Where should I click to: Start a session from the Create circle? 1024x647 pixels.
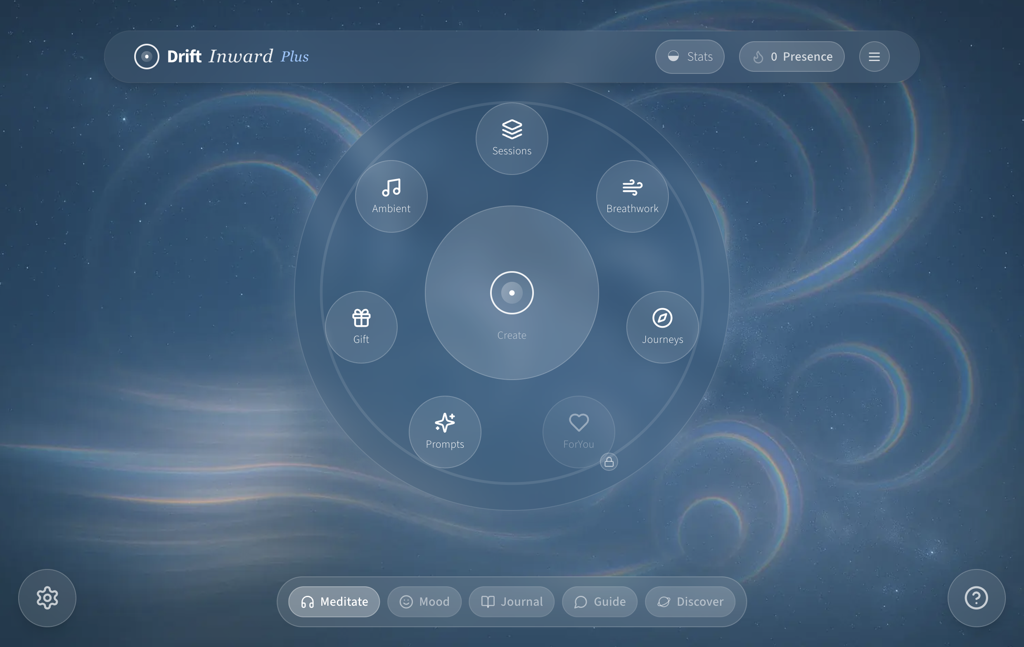(x=512, y=293)
